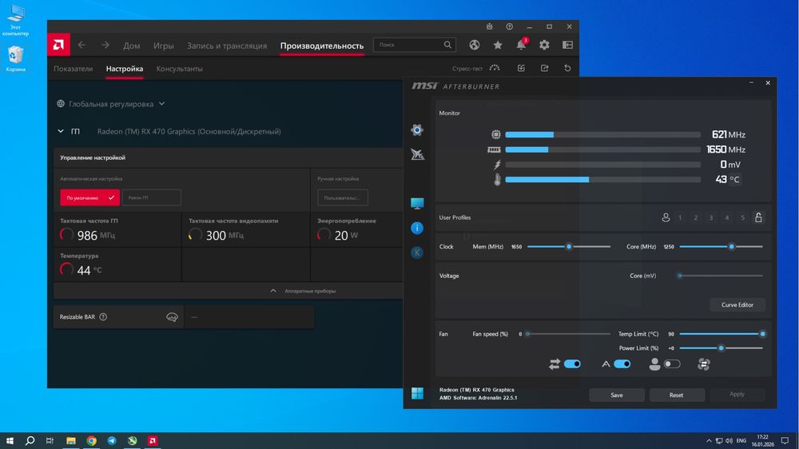Toggle the auto fan 'A' switch
Viewport: 799px width, 449px height.
[622, 364]
